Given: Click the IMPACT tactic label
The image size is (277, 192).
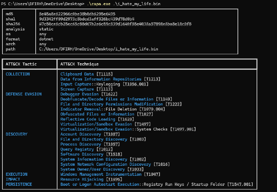Looking at the screenshot, I should [x=13, y=179].
